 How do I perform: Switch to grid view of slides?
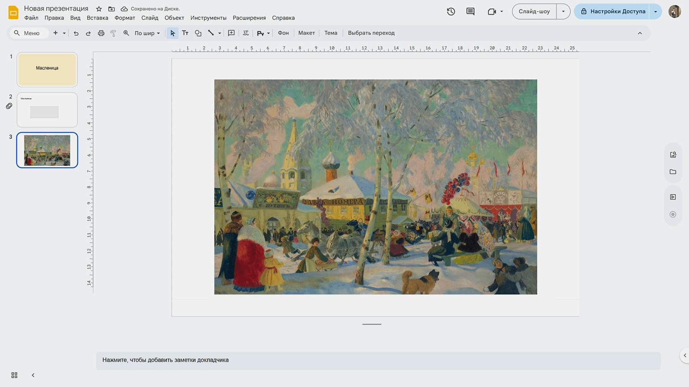[x=14, y=375]
